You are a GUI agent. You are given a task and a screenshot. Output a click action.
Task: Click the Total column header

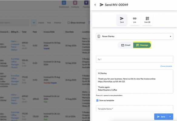(24, 32)
